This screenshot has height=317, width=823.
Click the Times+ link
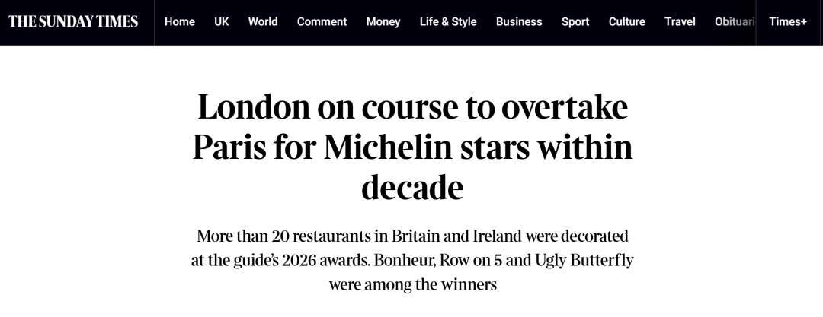pos(788,21)
